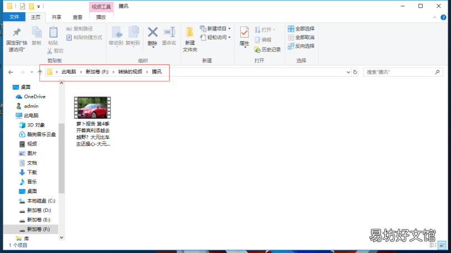This screenshot has height=253, width=451.
Task: Click Select none in ribbon
Action: (301, 37)
